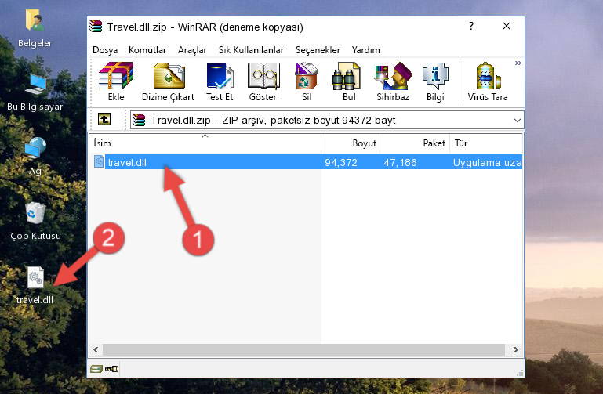This screenshot has width=603, height=394.
Task: Click the key password icon in status bar
Action: click(111, 369)
